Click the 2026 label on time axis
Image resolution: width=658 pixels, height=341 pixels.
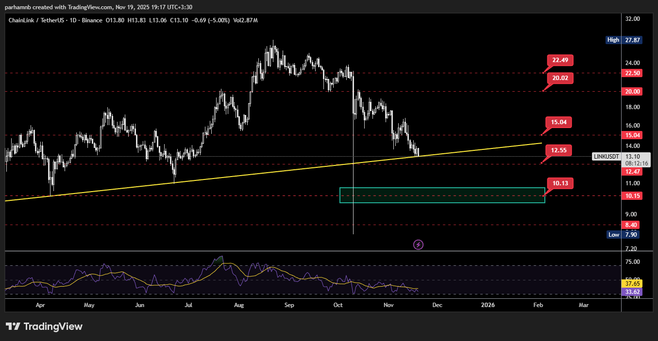(x=488, y=305)
